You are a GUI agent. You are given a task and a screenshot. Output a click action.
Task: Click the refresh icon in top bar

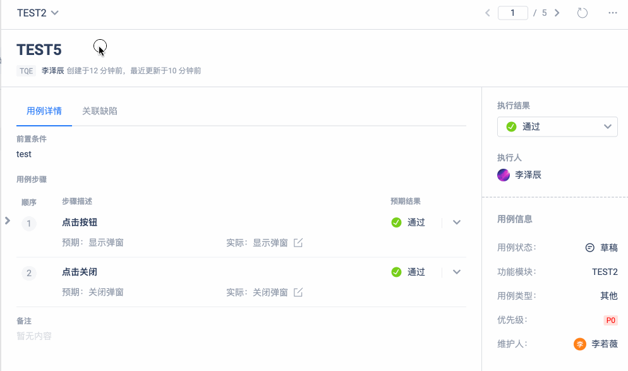point(583,13)
